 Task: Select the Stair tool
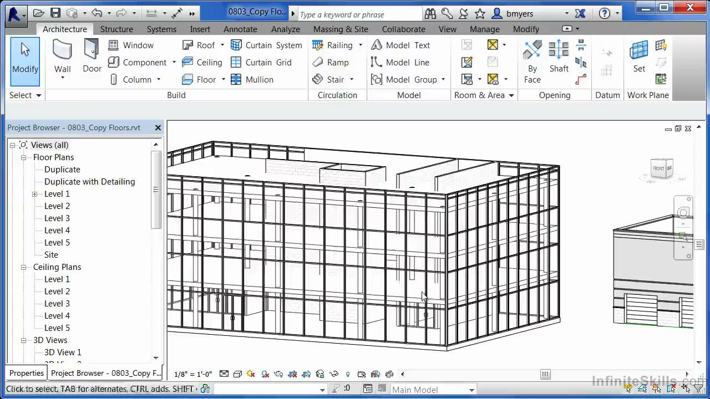[328, 80]
